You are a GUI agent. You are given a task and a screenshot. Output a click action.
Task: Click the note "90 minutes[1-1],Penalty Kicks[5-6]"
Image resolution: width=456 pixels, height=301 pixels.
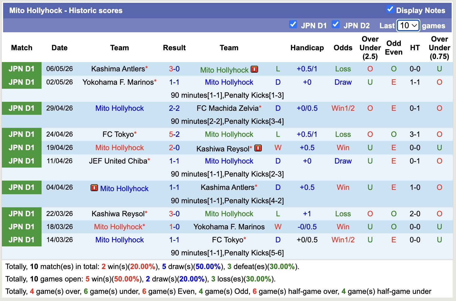point(227,253)
